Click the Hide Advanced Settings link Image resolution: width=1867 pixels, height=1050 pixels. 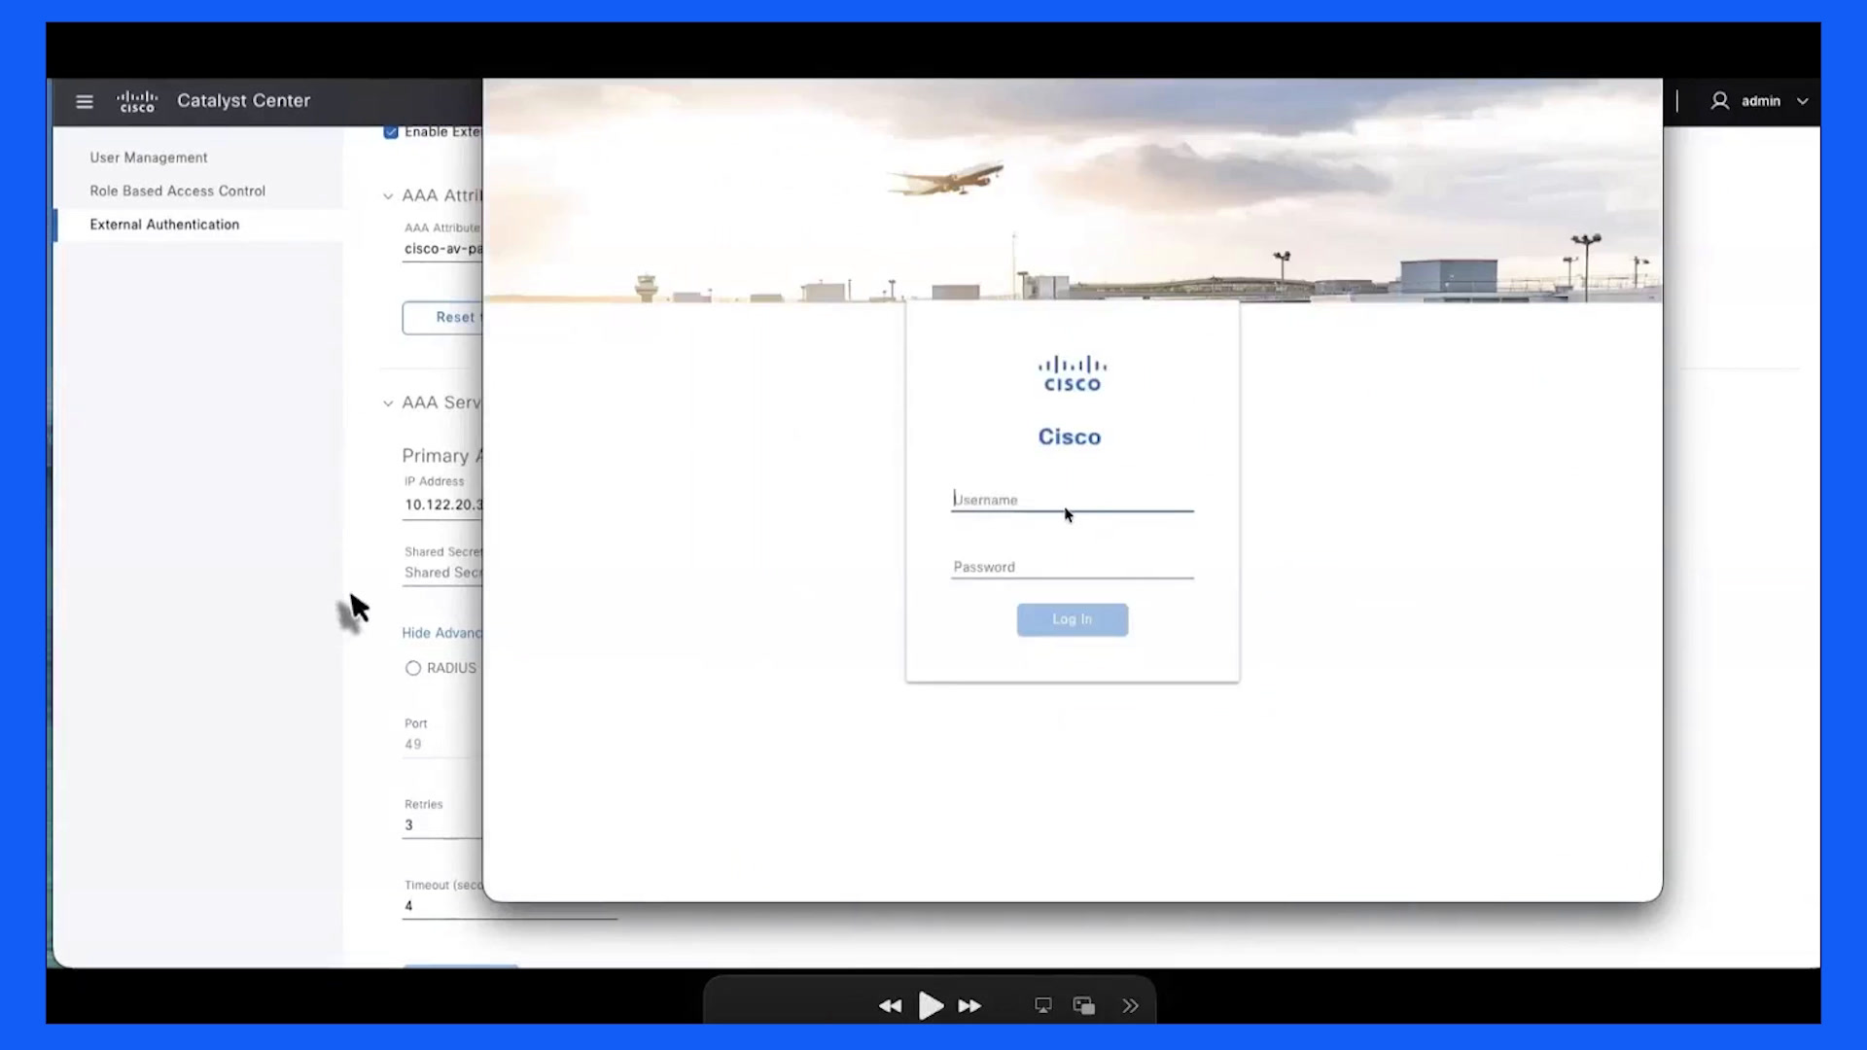pyautogui.click(x=442, y=633)
